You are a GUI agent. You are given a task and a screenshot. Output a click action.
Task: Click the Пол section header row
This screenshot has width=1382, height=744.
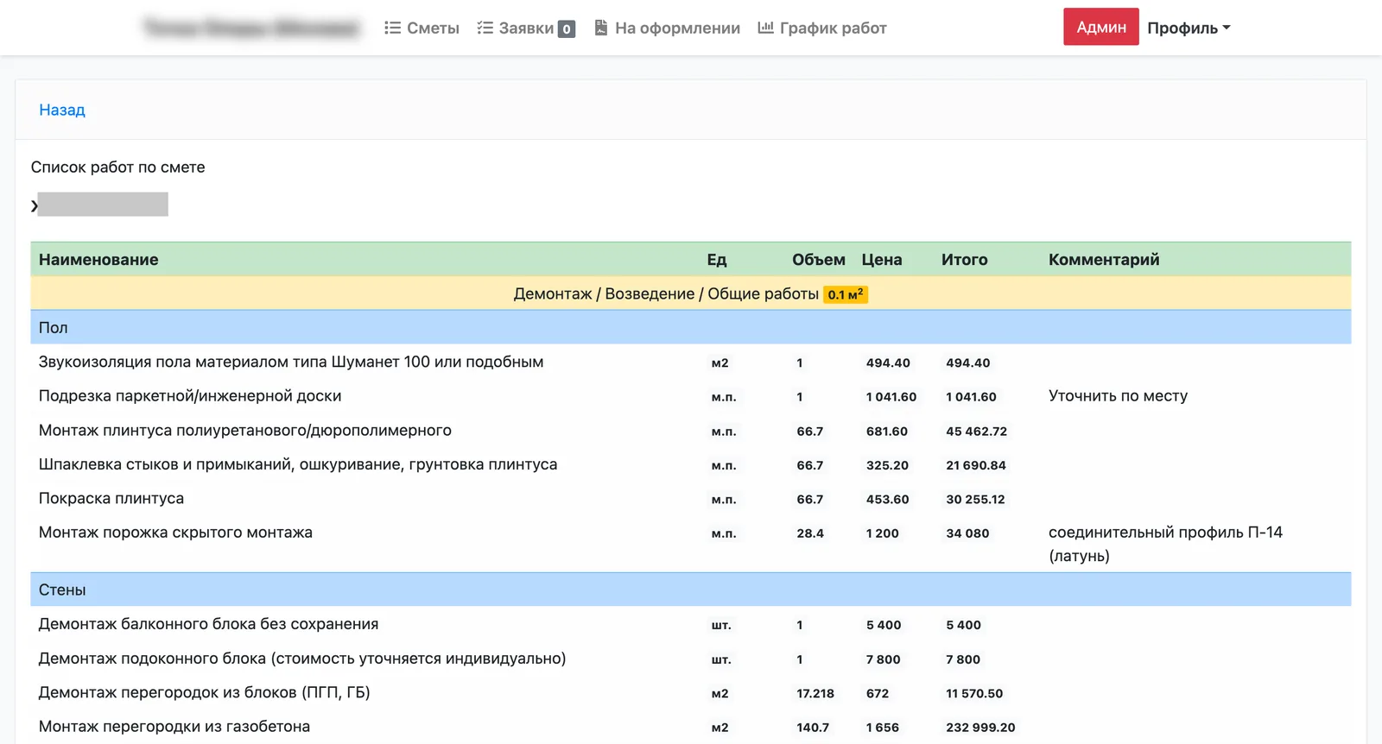(x=691, y=327)
